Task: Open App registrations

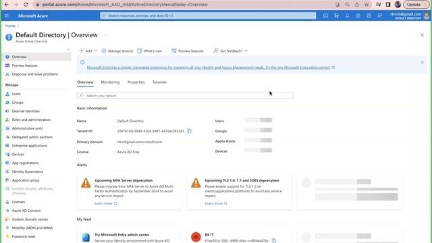Action: coord(25,163)
